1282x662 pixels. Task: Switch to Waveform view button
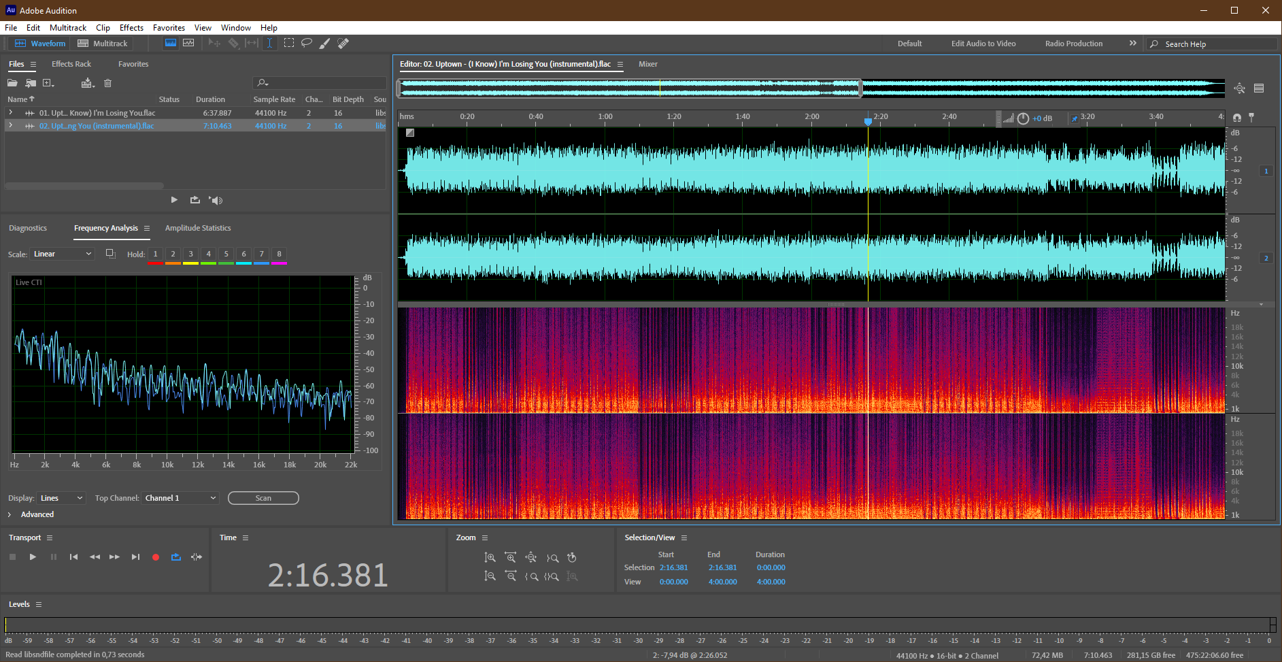(41, 43)
